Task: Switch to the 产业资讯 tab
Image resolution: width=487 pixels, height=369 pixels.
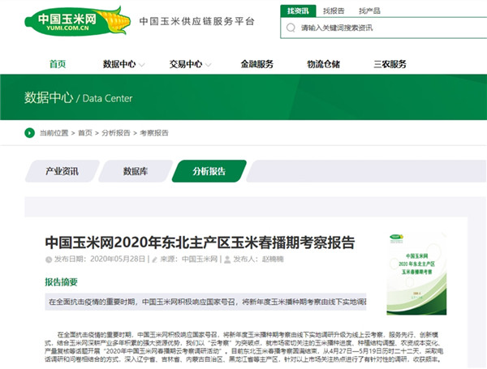Action: coord(62,171)
